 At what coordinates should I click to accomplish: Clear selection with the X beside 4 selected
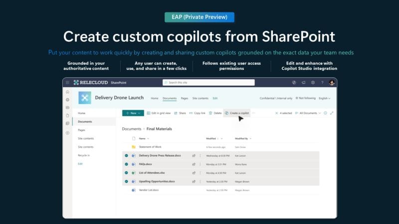[x=277, y=113]
